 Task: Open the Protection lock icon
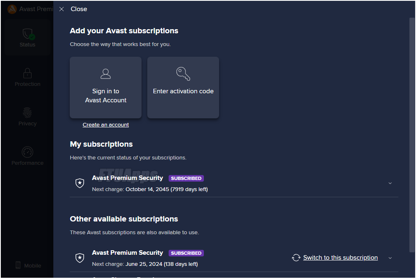[x=27, y=73]
